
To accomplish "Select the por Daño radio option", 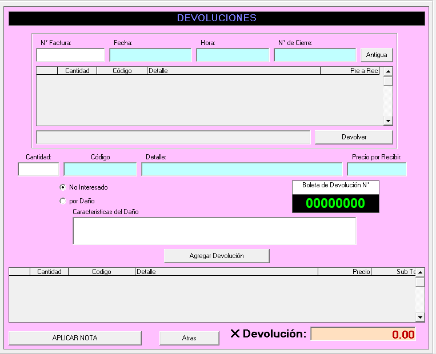I will click(63, 201).
